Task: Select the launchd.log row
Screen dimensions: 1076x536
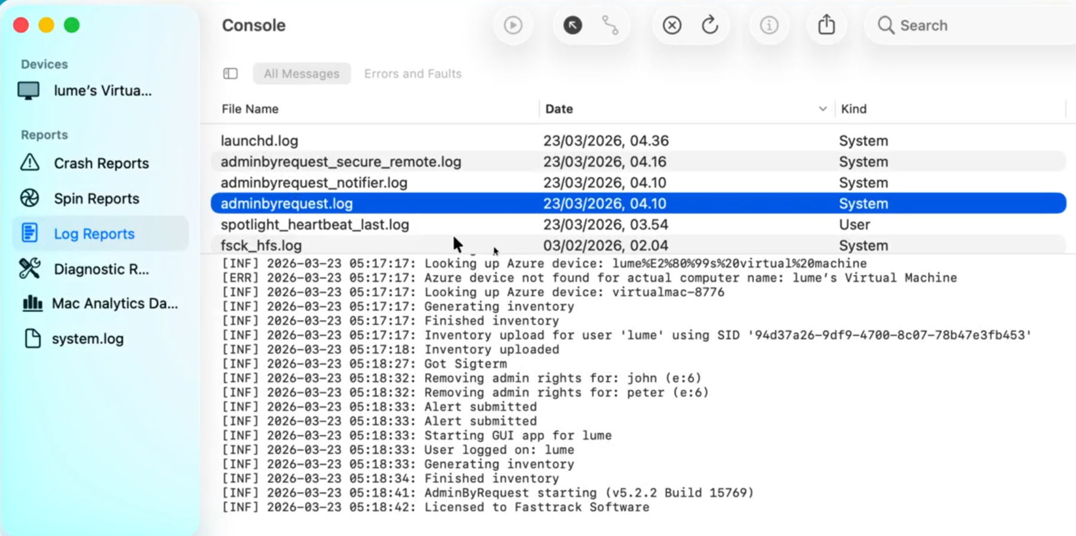Action: [x=638, y=141]
